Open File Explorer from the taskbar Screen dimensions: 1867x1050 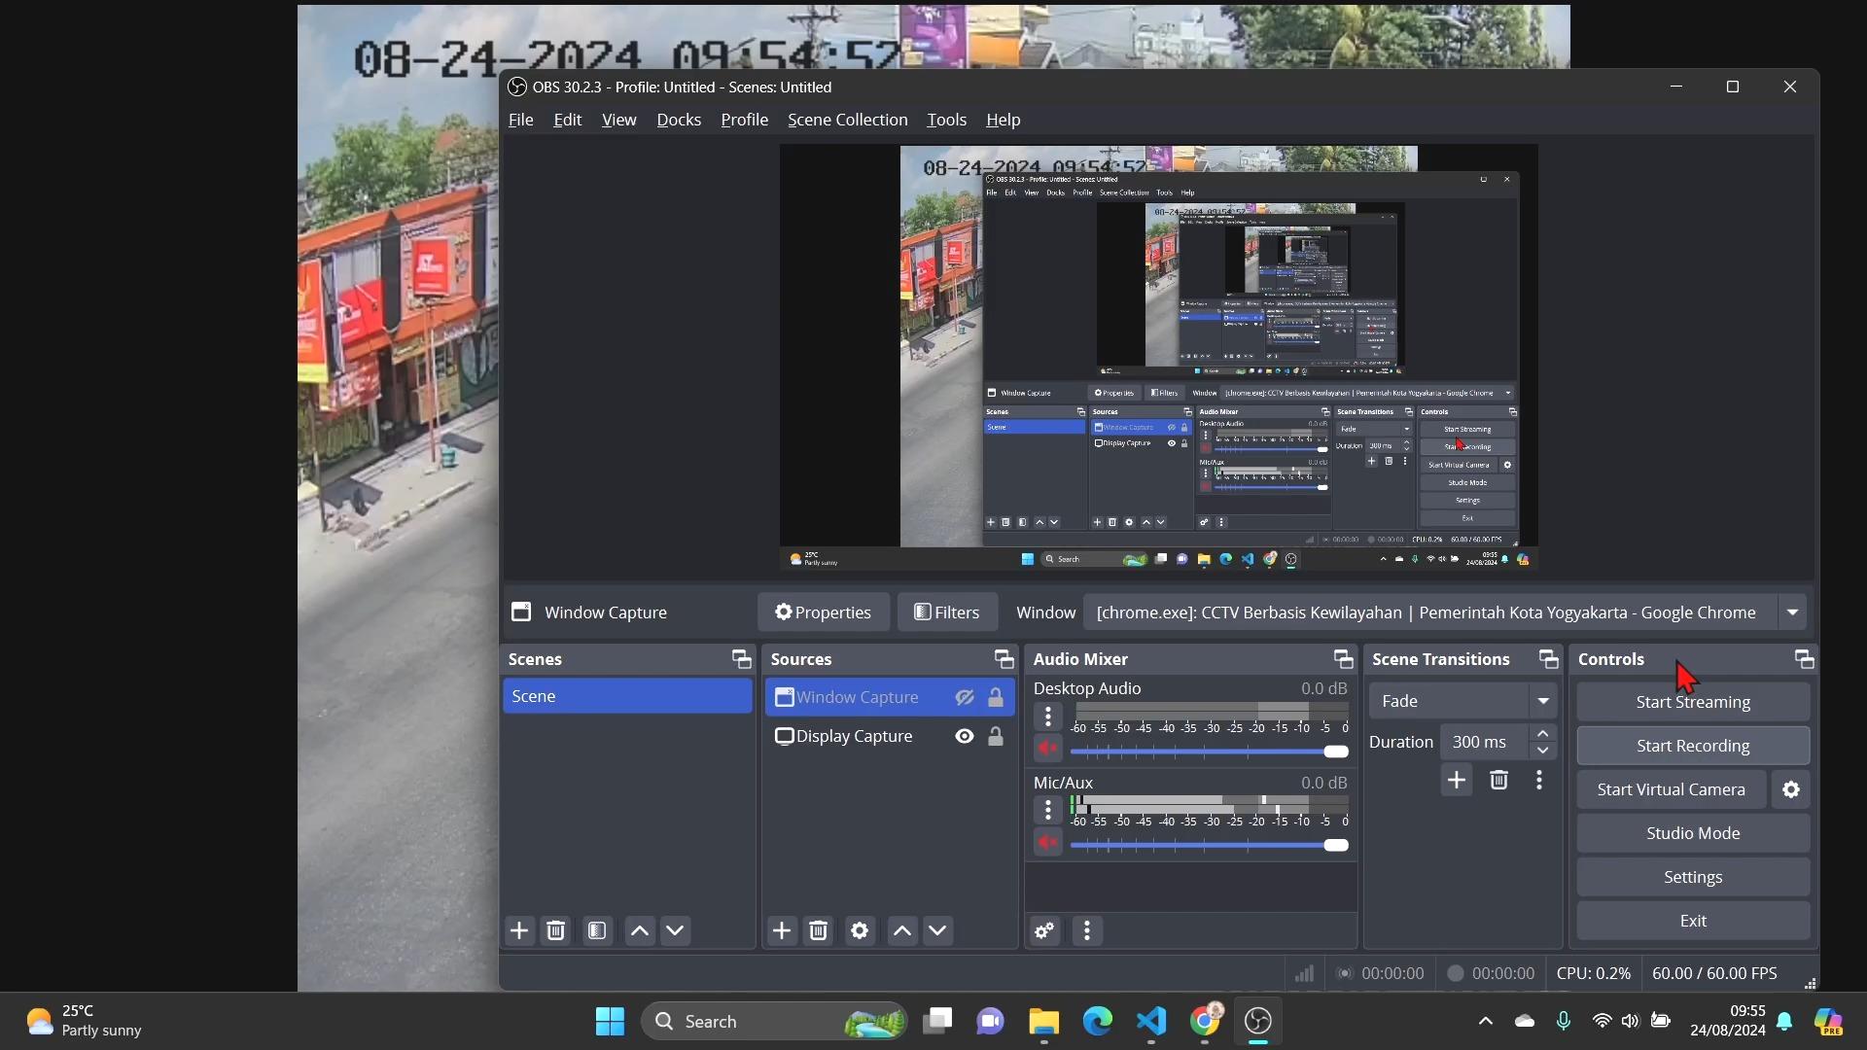click(x=1044, y=1021)
